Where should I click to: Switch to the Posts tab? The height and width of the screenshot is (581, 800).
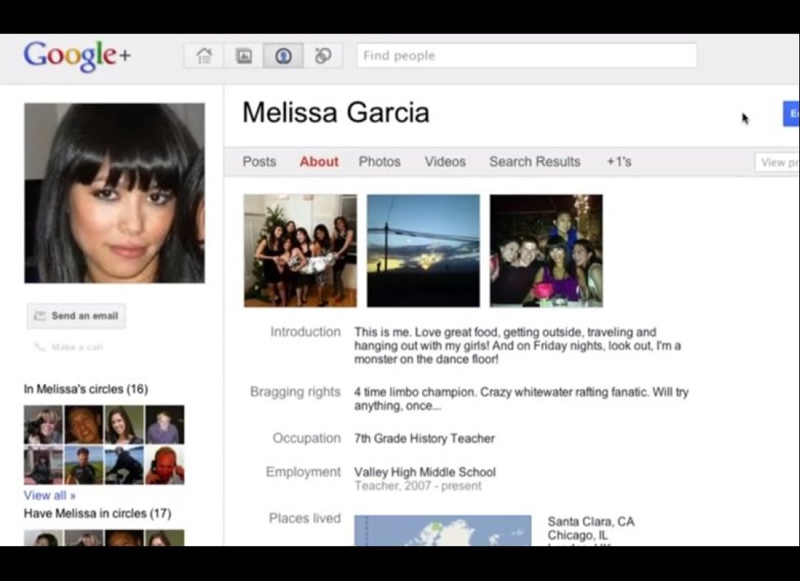259,161
